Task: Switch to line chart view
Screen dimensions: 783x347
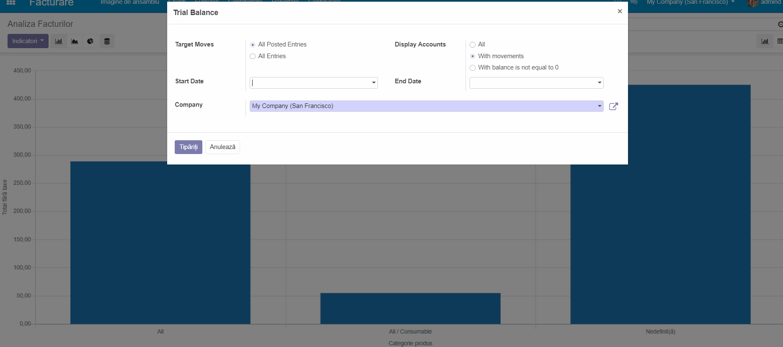Action: (x=75, y=41)
